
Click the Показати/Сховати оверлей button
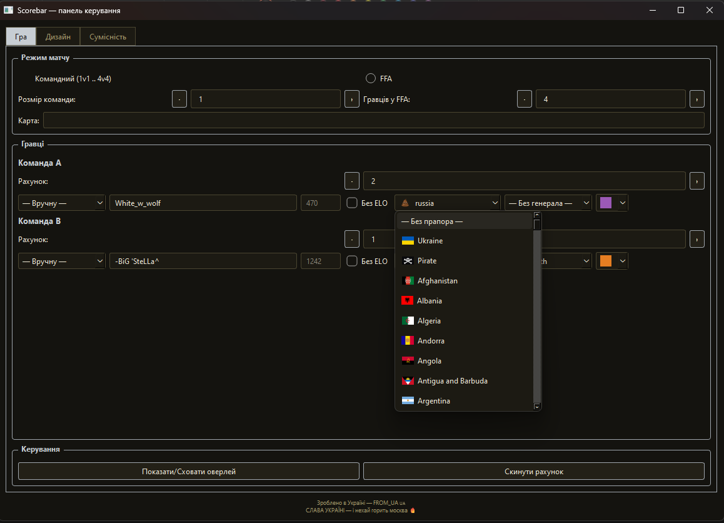click(189, 471)
